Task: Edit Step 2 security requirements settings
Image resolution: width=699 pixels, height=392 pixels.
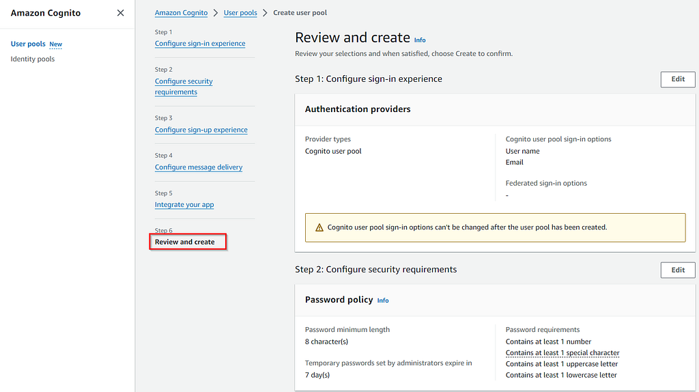Action: click(678, 270)
